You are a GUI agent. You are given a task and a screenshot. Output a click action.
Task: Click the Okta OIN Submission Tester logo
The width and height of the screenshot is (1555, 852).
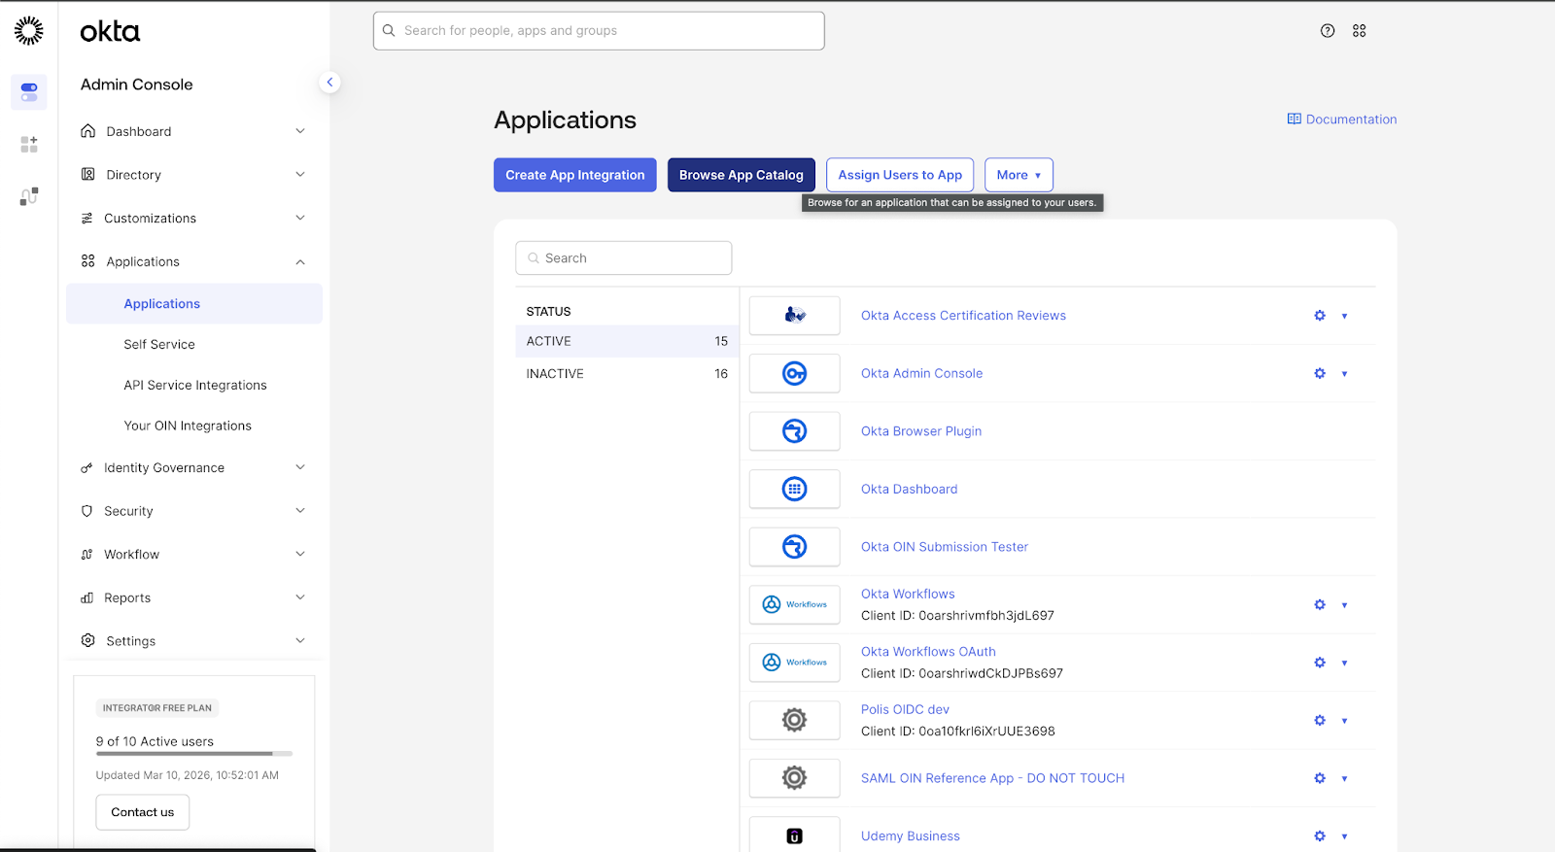click(x=795, y=547)
